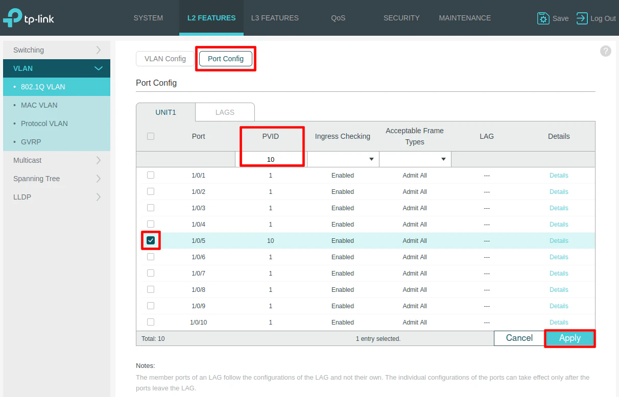This screenshot has height=397, width=619.
Task: Select the UNIT1 tab
Action: (165, 112)
